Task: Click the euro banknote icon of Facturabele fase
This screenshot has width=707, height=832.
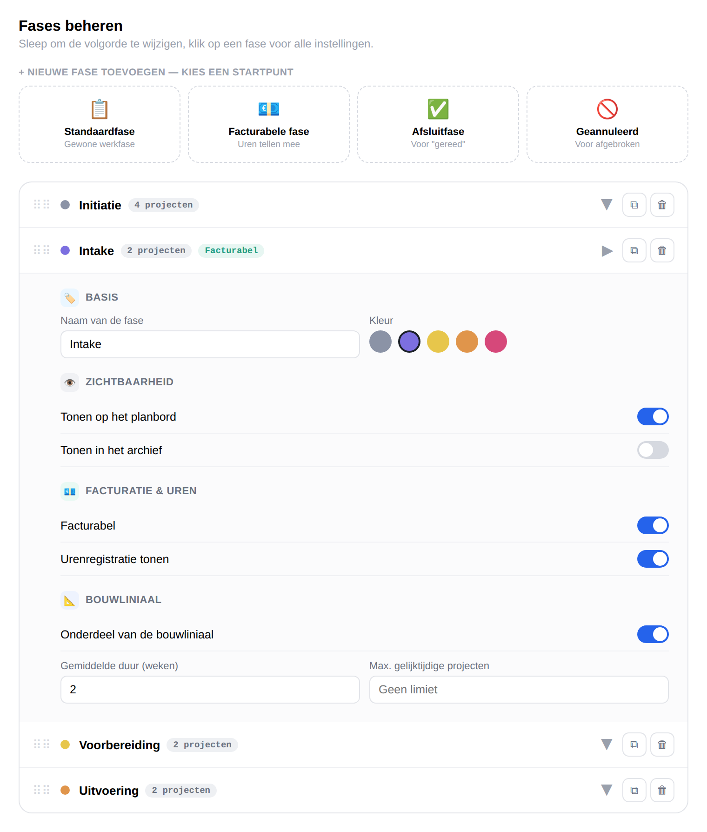Action: [269, 109]
